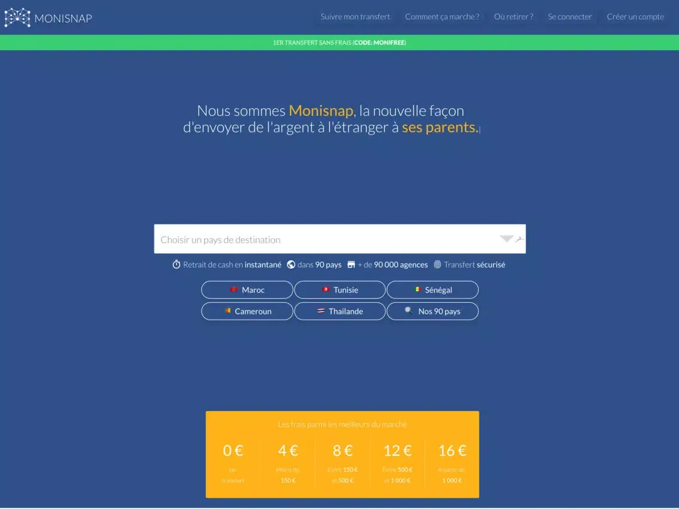
Task: Open Suivre mon transfert menu item
Action: point(355,17)
